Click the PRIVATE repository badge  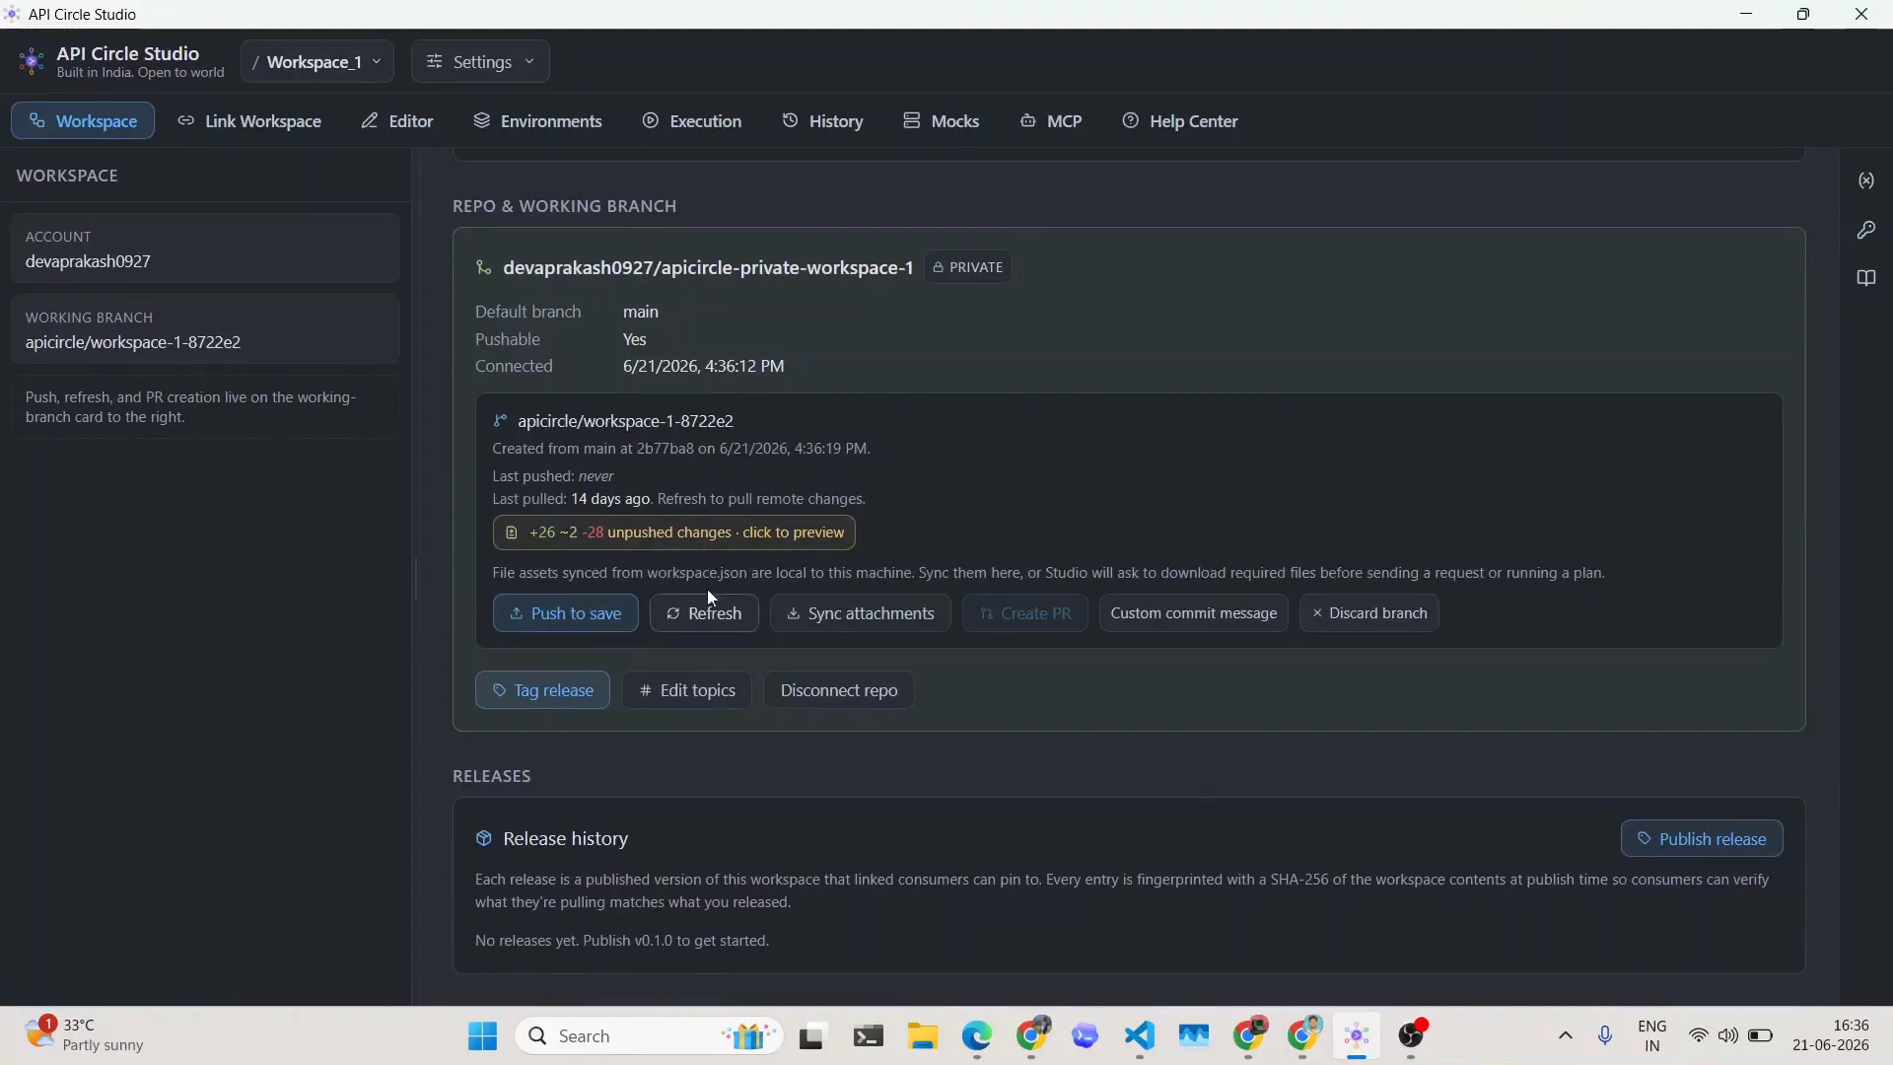click(x=968, y=267)
